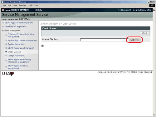The width and height of the screenshot is (156, 117).
Task: Go to System Information page
Action: coord(16,44)
